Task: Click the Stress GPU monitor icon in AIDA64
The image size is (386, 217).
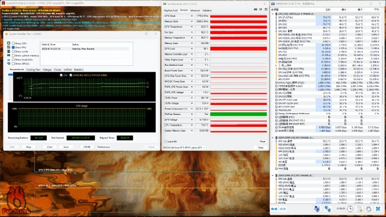Action: pos(9,64)
